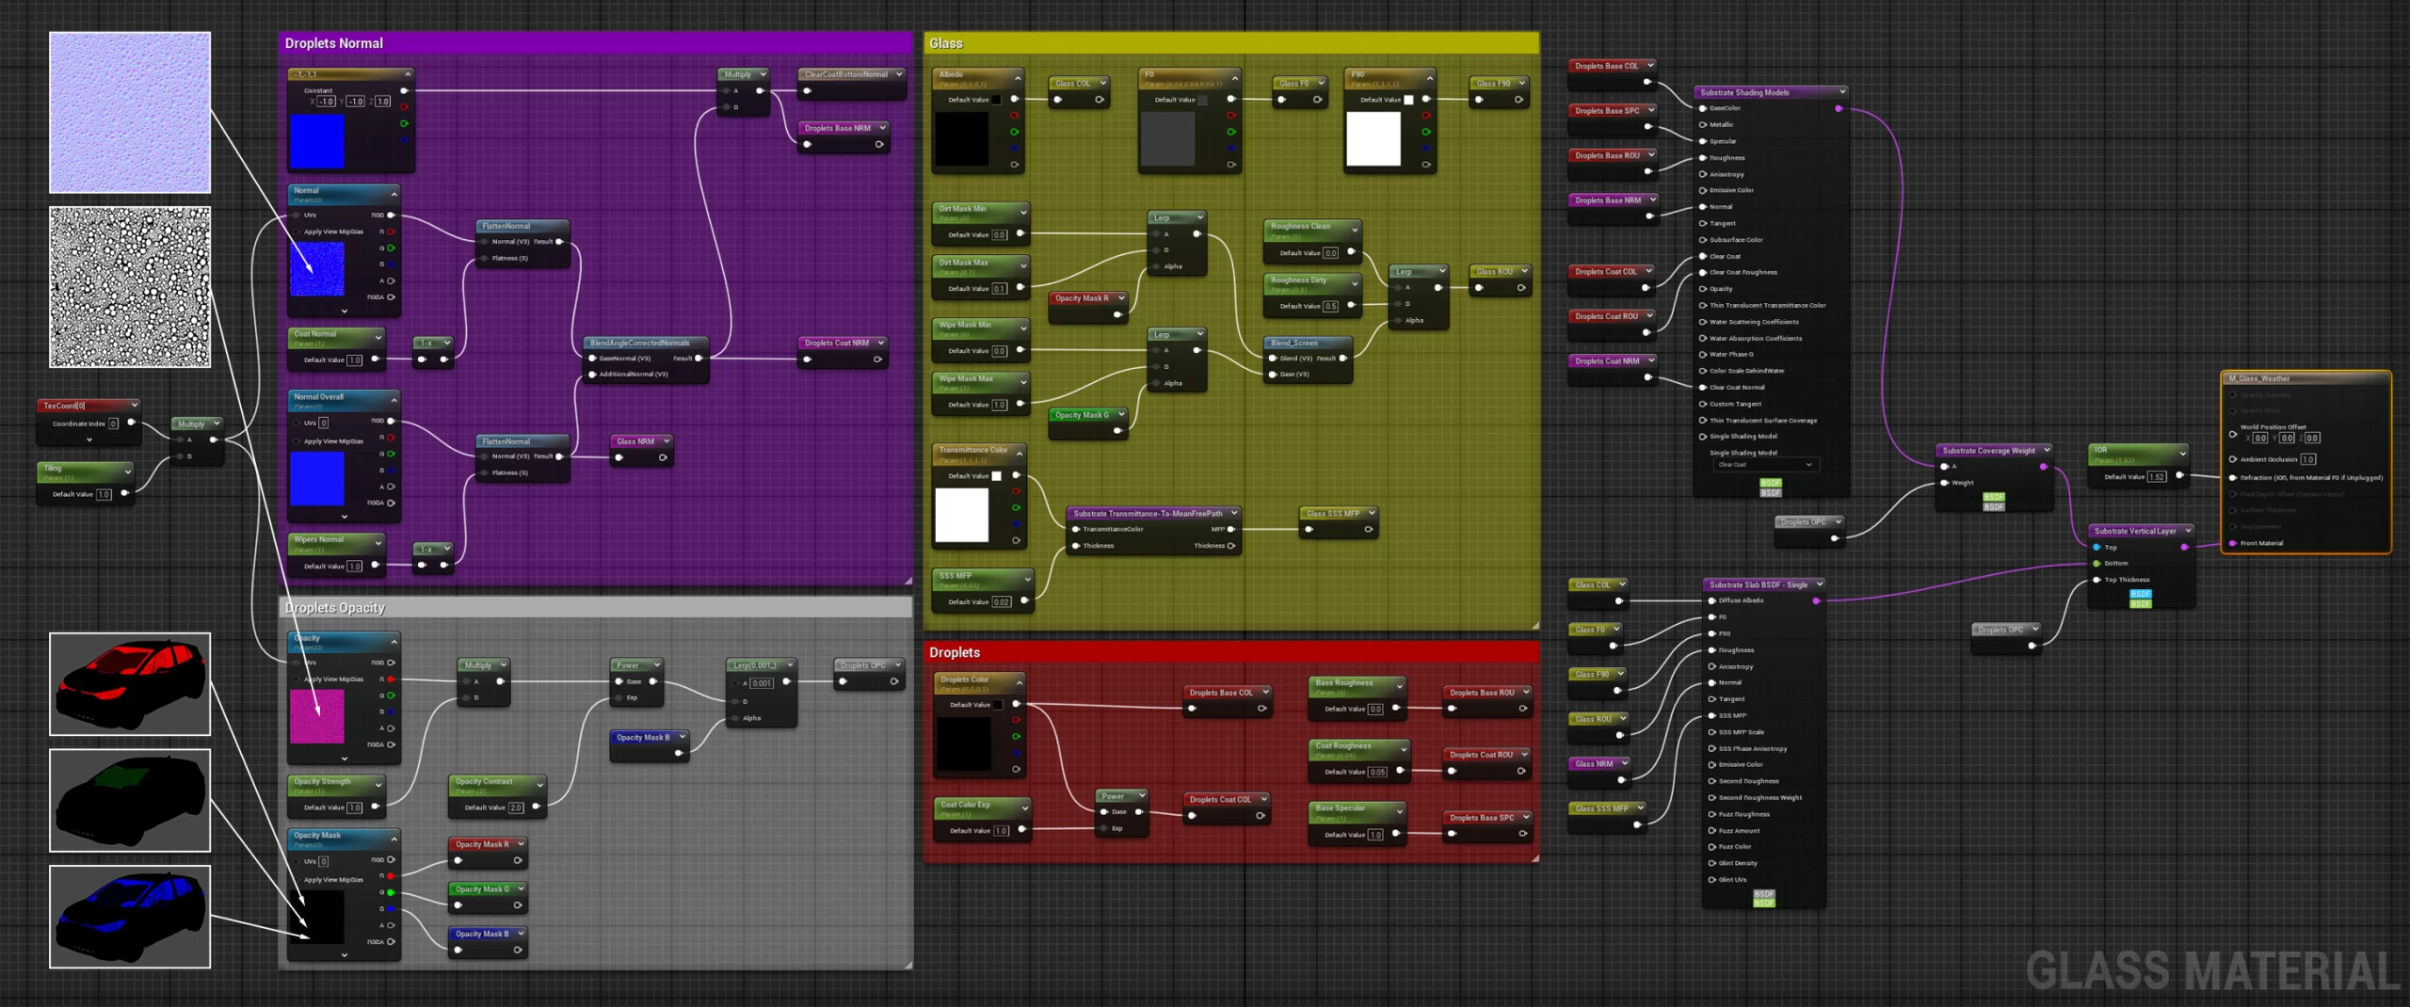Screen dimensions: 2410x1007
Task: Click Front Material pin on M_Glass_Weather node
Action: coord(2232,543)
